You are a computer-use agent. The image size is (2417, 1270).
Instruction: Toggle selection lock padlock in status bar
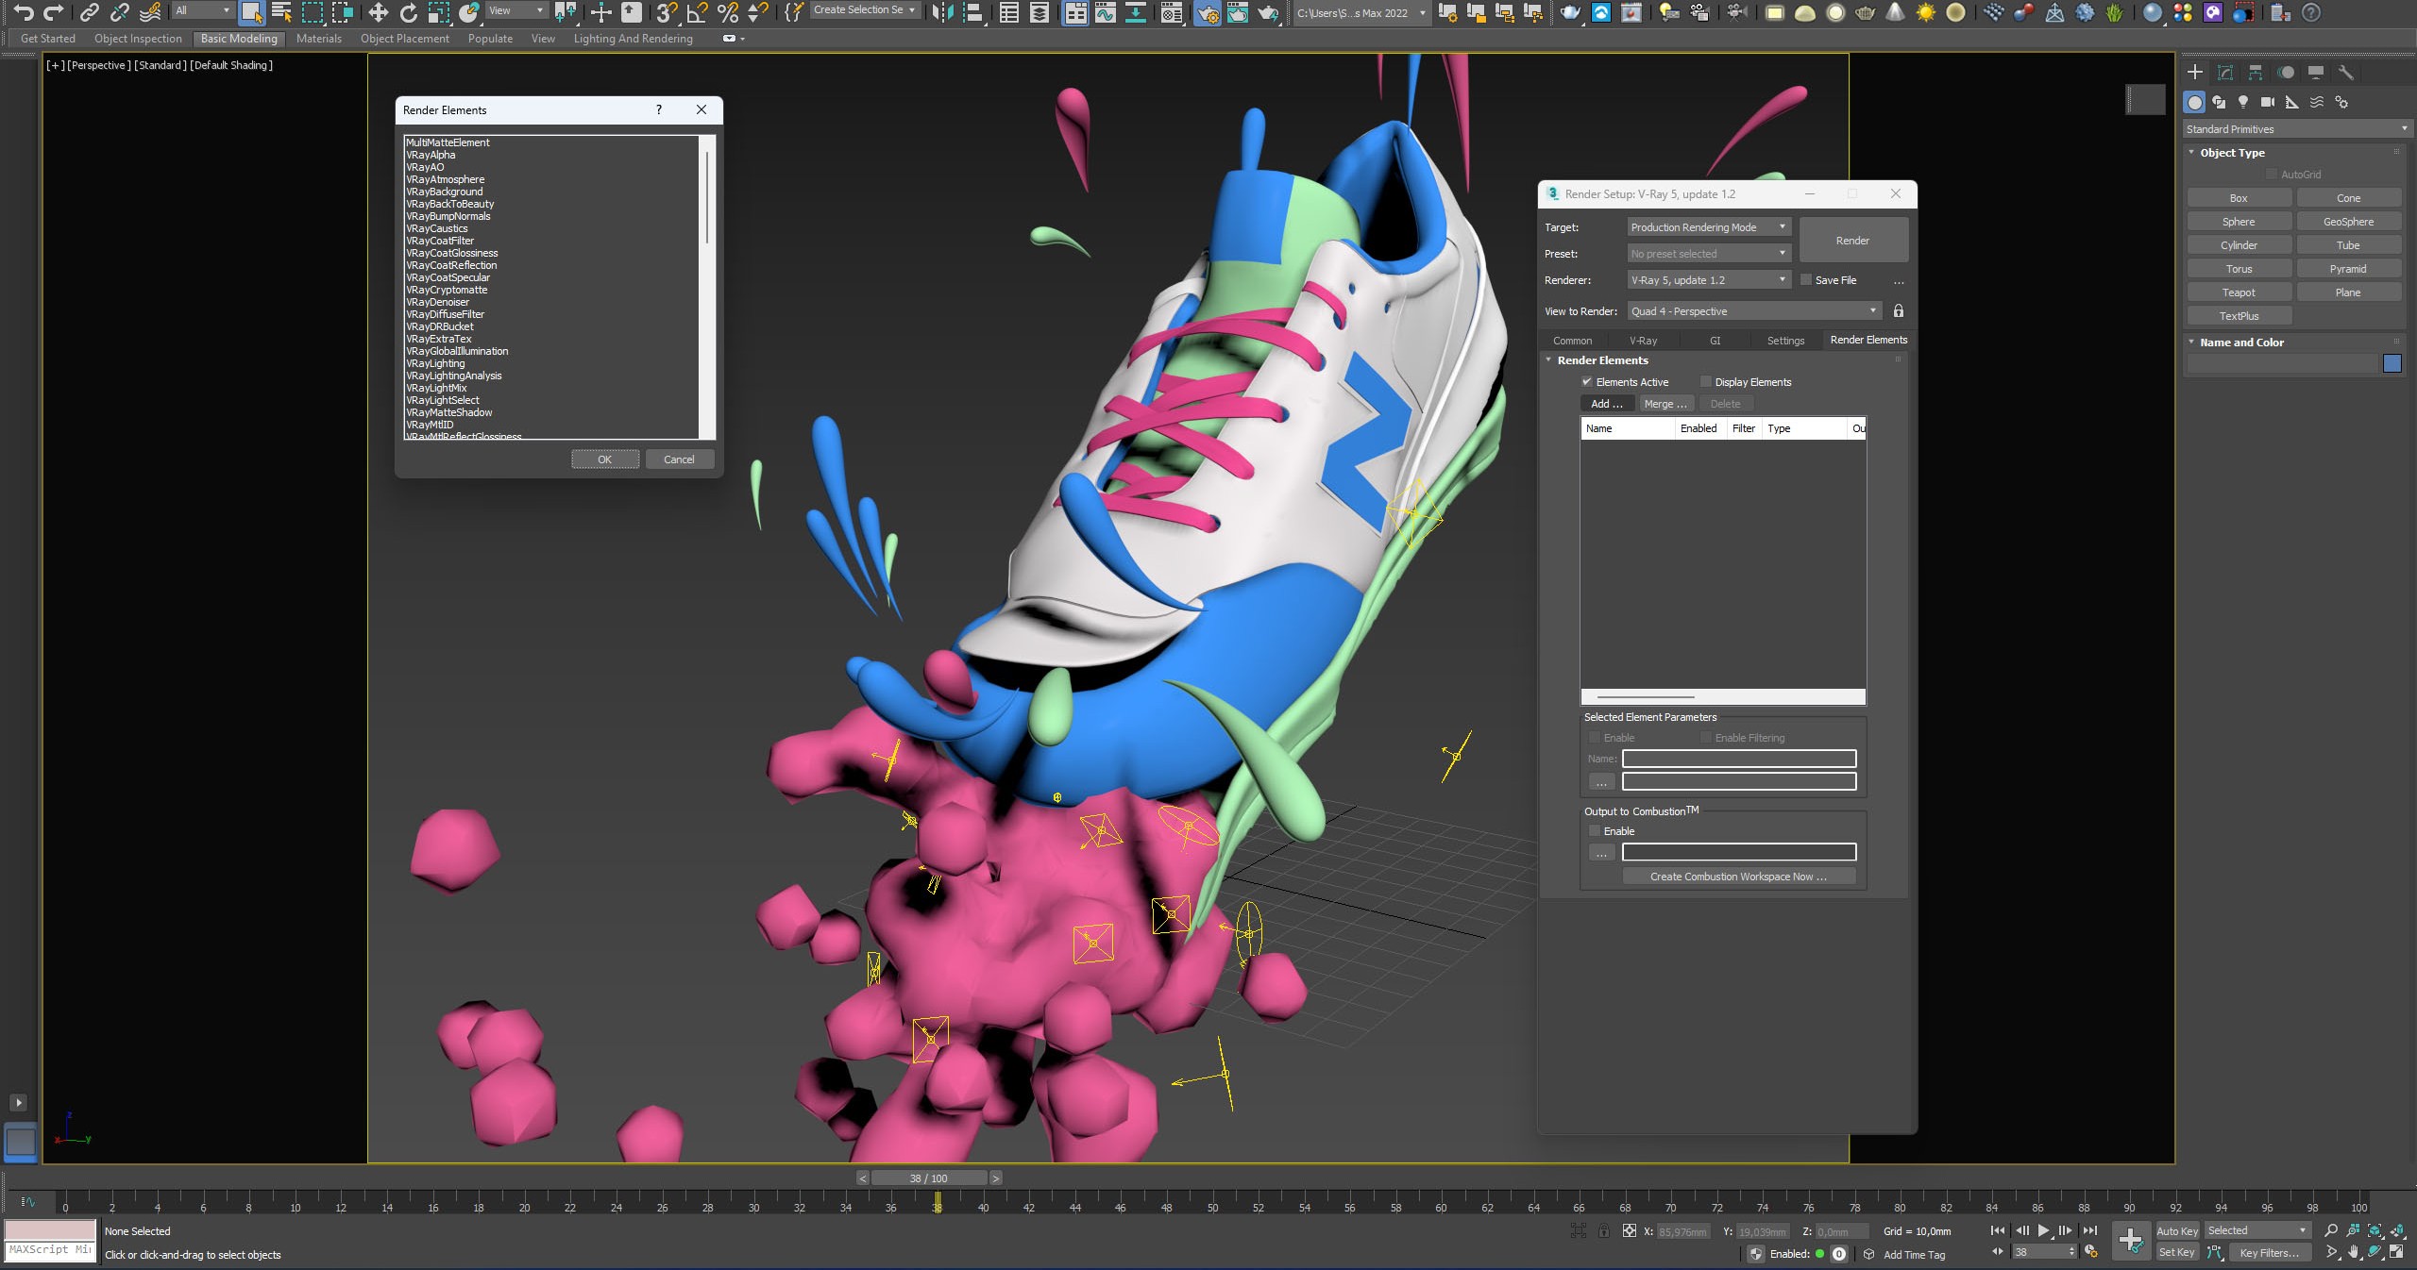[x=1603, y=1231]
